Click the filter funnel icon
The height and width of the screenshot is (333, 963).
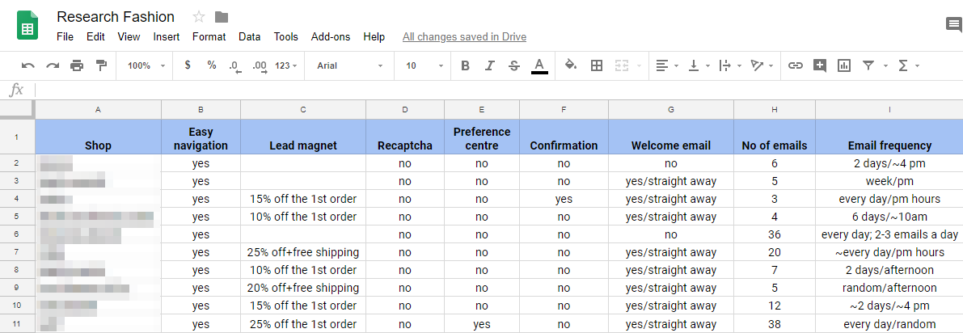(868, 65)
